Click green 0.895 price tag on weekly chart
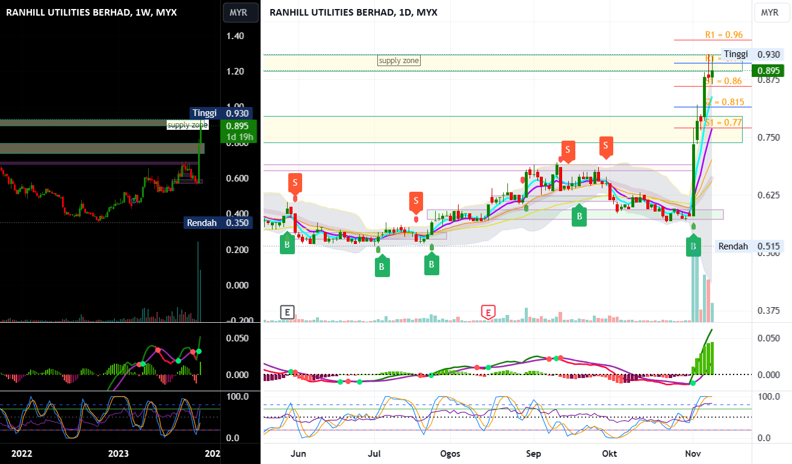Image resolution: width=792 pixels, height=464 pixels. [x=239, y=126]
